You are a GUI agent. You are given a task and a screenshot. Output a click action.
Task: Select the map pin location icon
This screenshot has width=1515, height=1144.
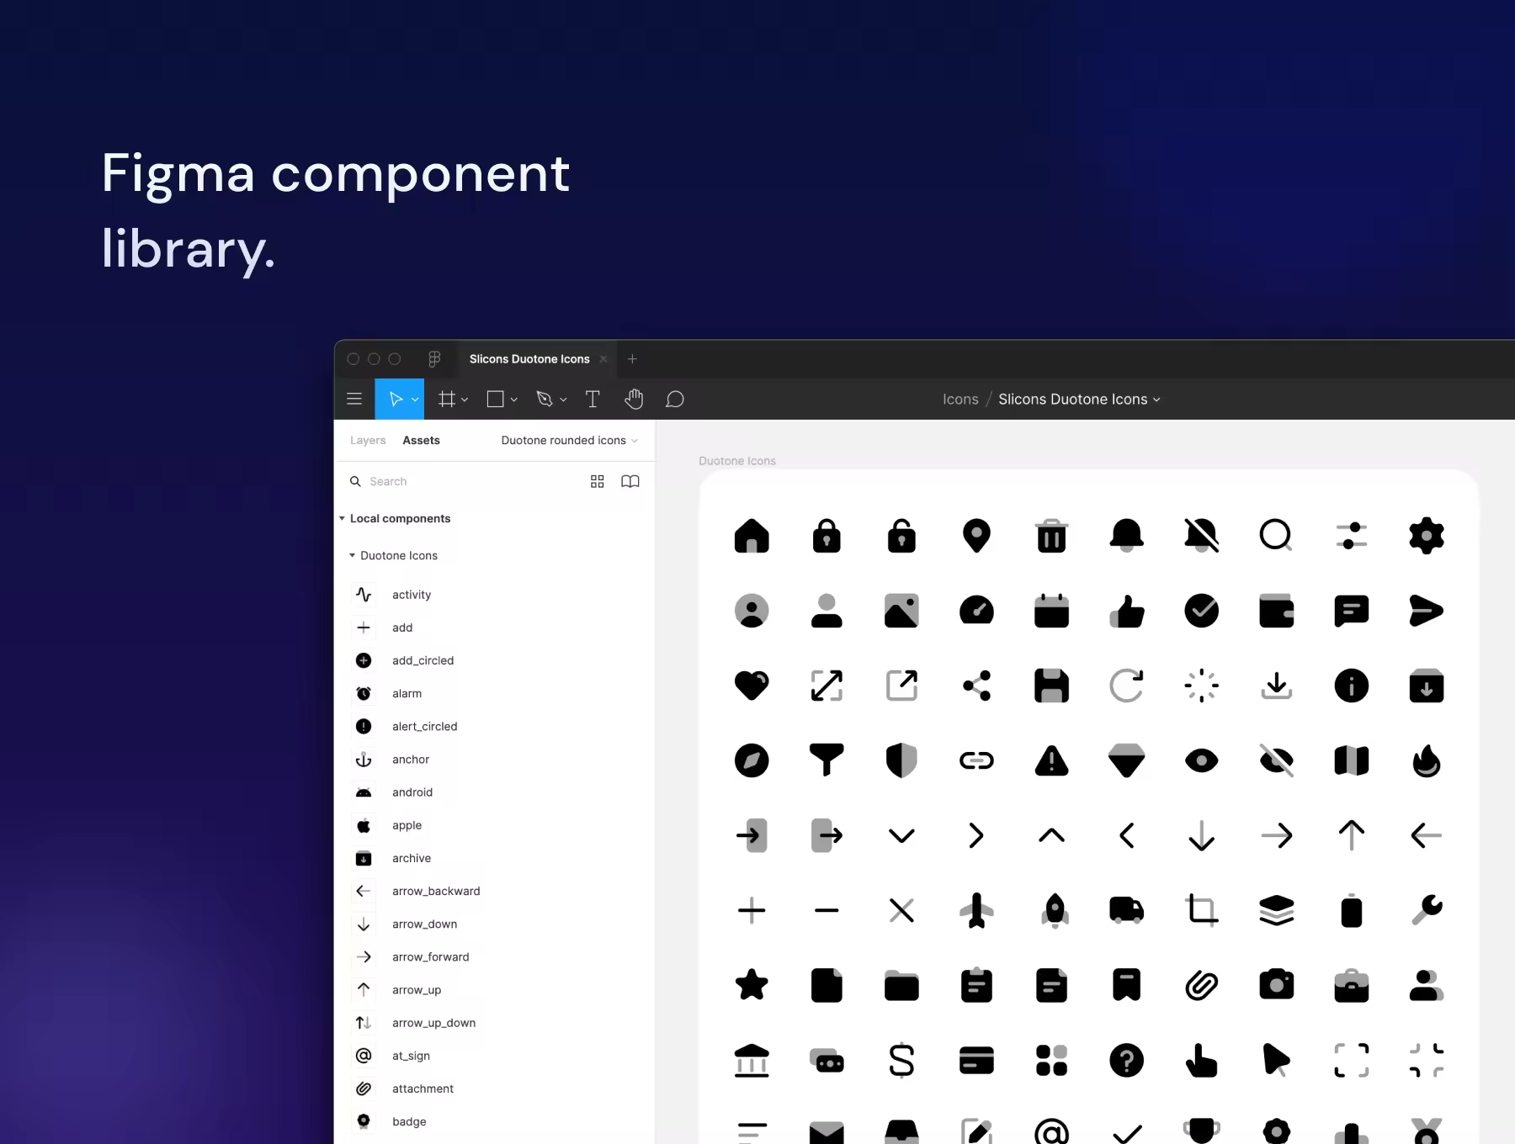click(976, 535)
